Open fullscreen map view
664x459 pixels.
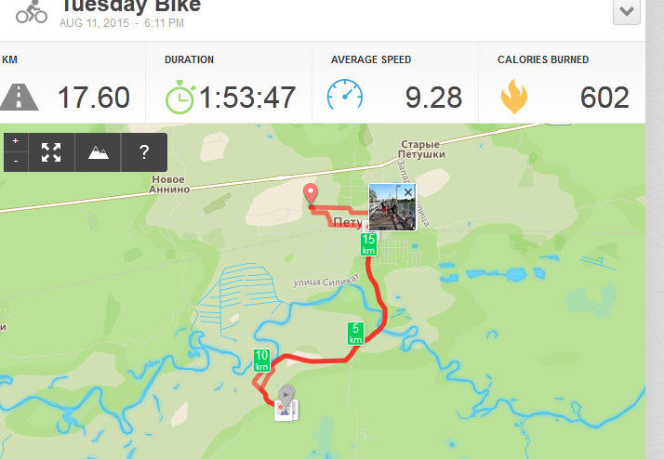(51, 152)
